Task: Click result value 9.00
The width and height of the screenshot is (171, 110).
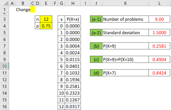Action: (x=159, y=19)
